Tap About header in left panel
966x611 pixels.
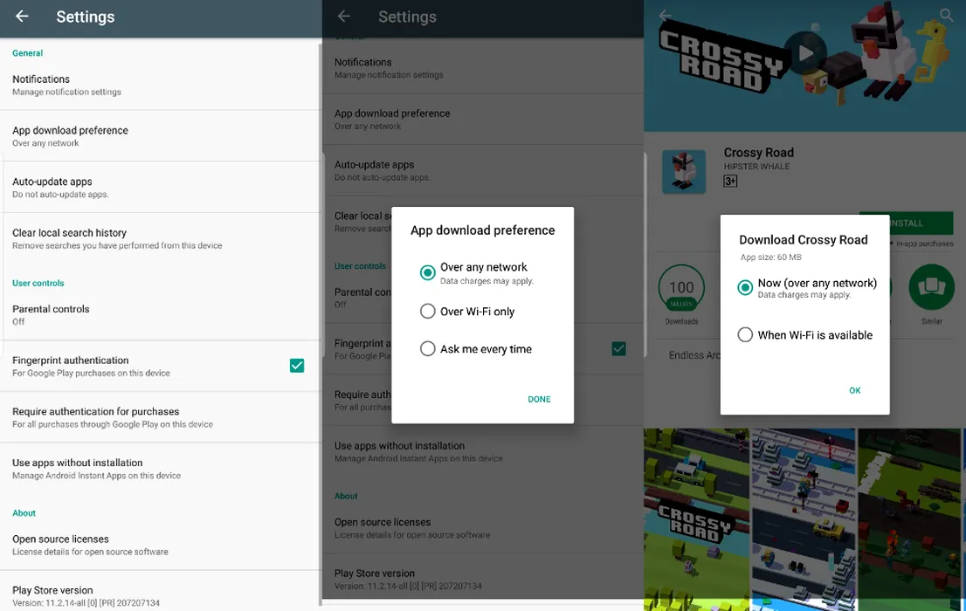pyautogui.click(x=24, y=512)
